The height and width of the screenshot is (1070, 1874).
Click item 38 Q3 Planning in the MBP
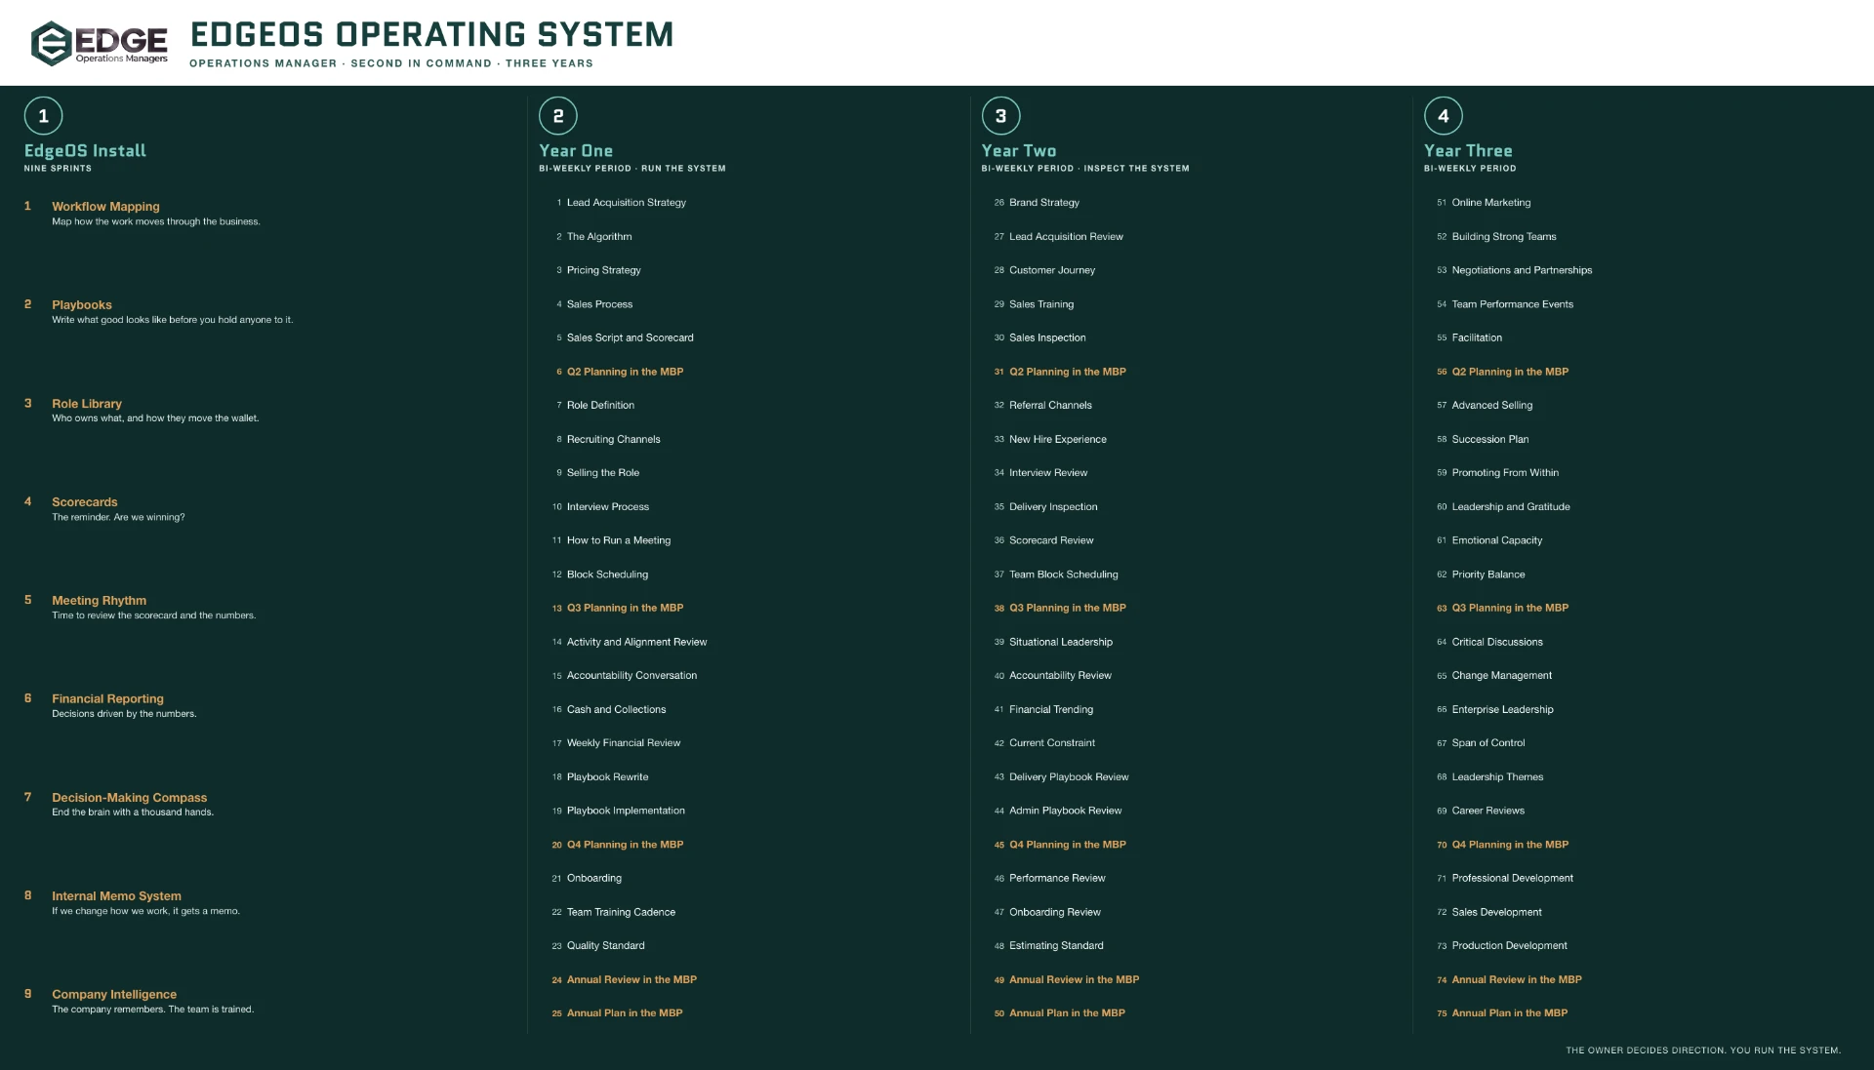[1060, 609]
